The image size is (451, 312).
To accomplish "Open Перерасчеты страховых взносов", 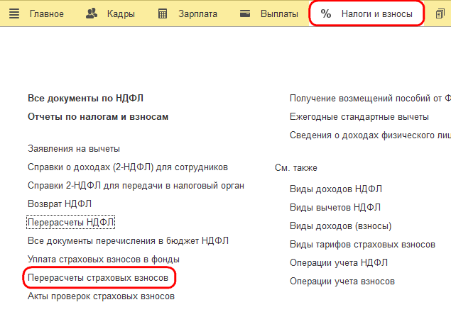I will click(x=98, y=278).
